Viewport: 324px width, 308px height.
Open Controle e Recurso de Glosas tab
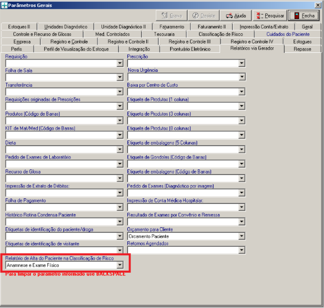pos(42,34)
